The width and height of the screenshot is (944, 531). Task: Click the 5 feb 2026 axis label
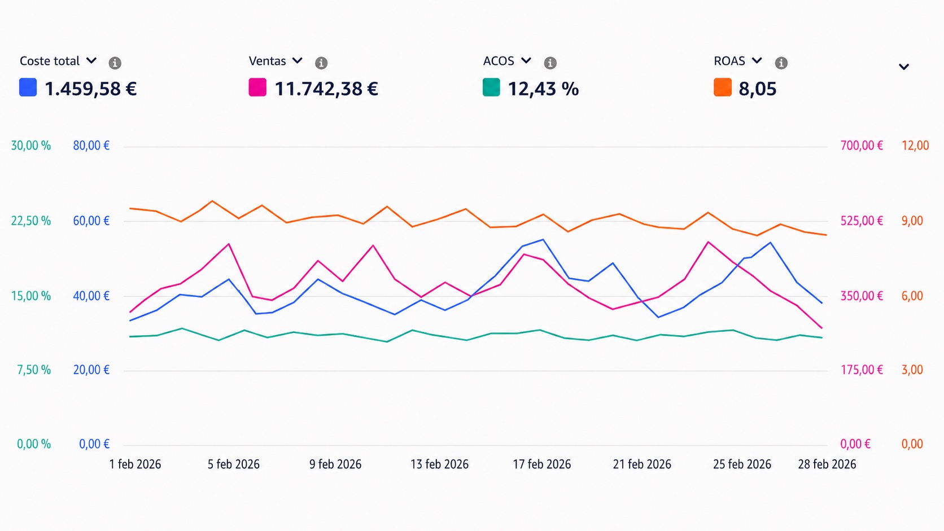pos(234,464)
